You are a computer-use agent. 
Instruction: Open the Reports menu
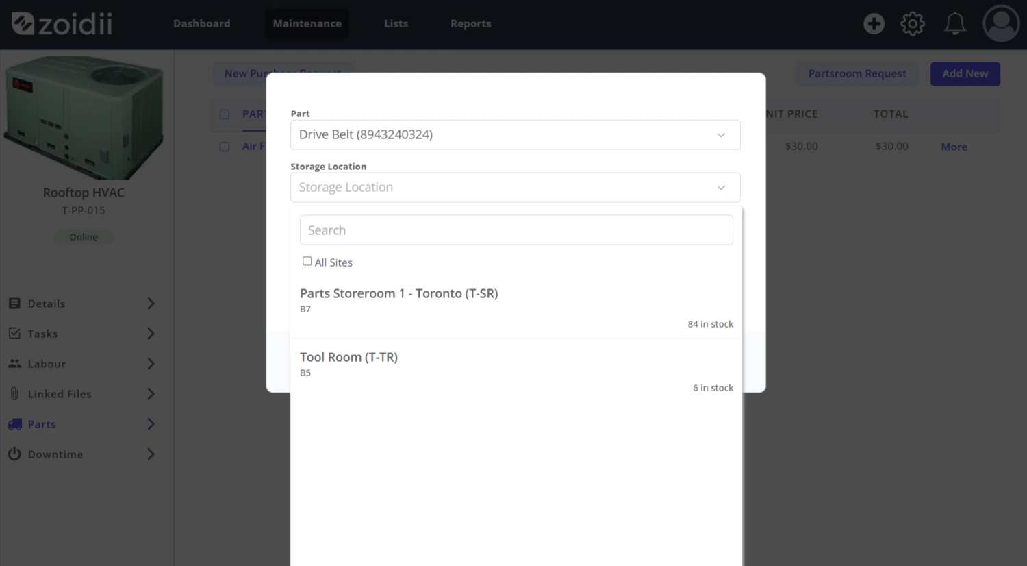(x=471, y=23)
